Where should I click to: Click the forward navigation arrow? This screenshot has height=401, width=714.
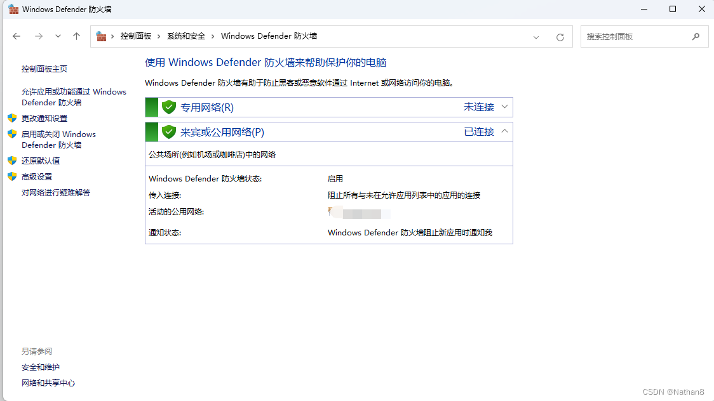(39, 36)
